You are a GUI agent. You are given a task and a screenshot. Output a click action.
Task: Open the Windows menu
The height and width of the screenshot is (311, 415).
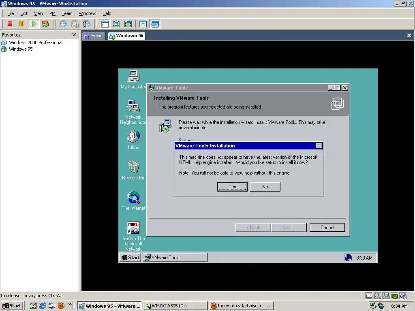[88, 13]
